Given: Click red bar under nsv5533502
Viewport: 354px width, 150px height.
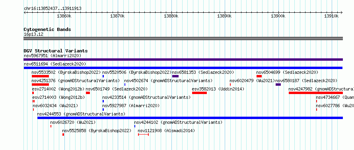Looking at the screenshot, I should [x=41, y=76].
